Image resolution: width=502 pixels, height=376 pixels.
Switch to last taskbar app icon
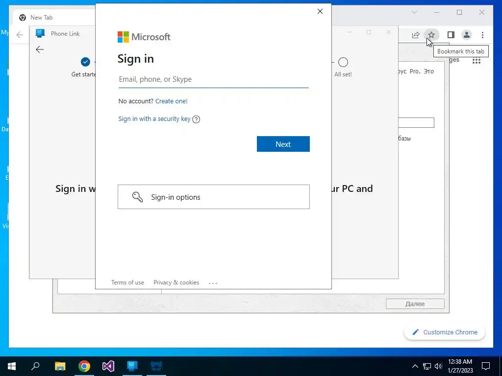coord(156,366)
